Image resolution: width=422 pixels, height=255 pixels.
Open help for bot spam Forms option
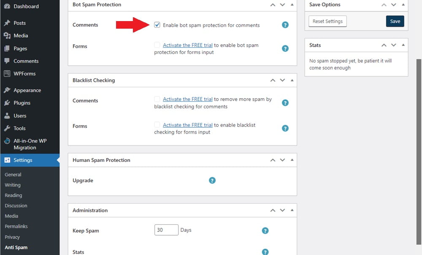pyautogui.click(x=285, y=48)
